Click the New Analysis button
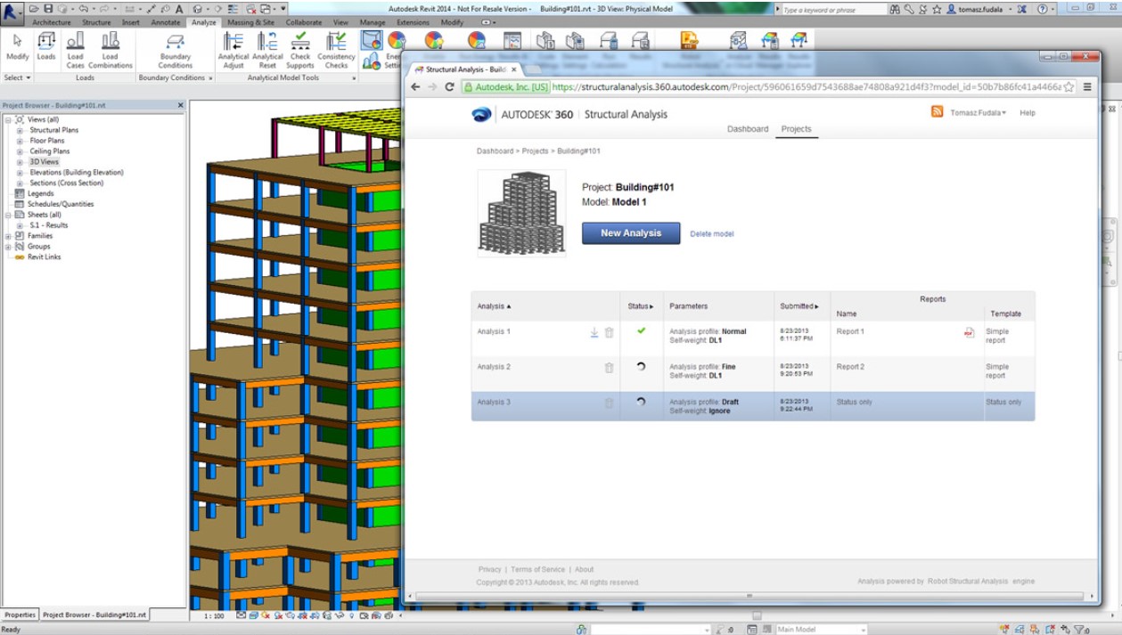 click(x=631, y=232)
